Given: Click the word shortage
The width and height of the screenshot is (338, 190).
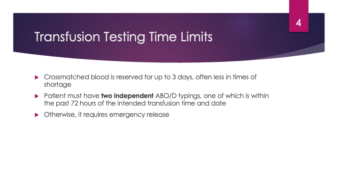Looking at the screenshot, I should click(x=56, y=84).
